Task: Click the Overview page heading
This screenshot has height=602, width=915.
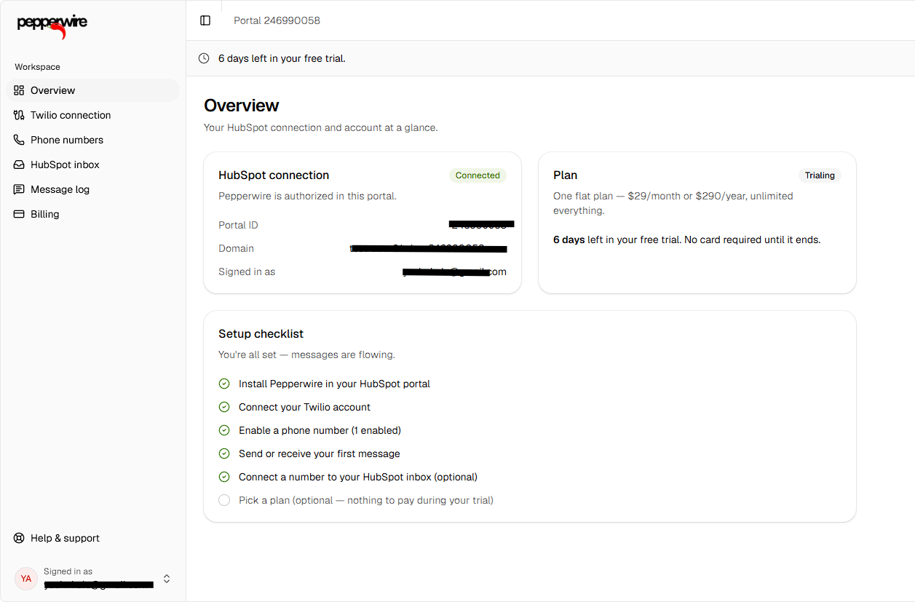Action: coord(242,106)
